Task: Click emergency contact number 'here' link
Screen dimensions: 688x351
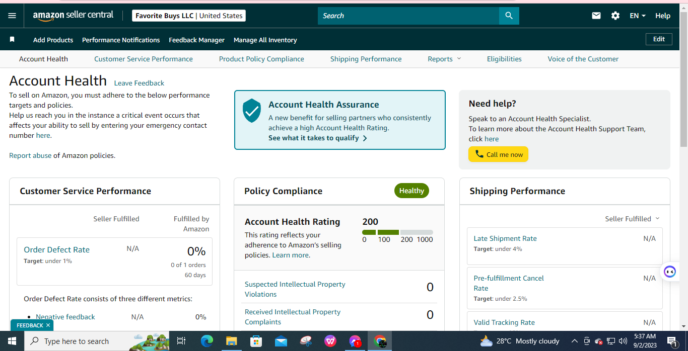Action: point(43,135)
